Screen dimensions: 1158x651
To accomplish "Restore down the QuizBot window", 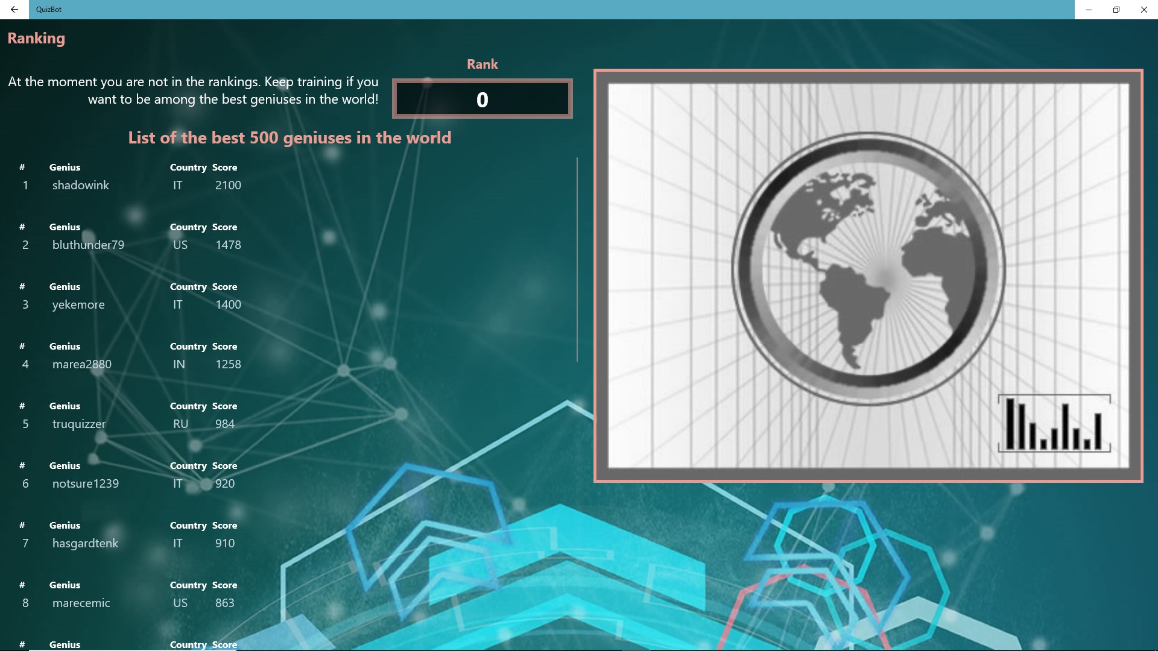I will pyautogui.click(x=1116, y=10).
